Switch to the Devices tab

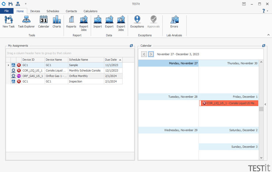tap(35, 11)
